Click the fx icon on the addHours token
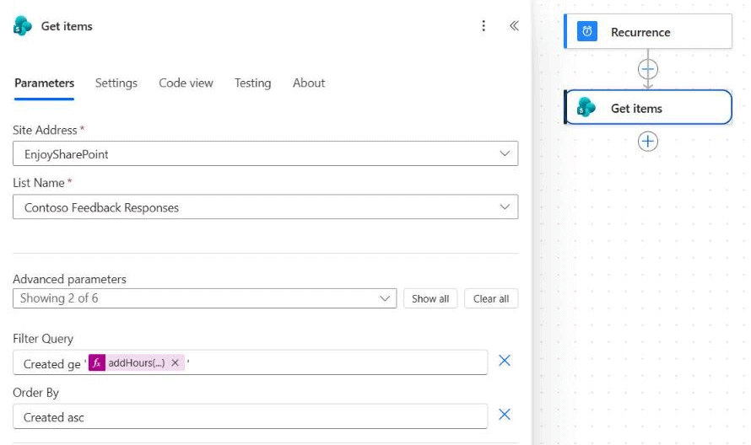751x445 pixels. tap(97, 362)
